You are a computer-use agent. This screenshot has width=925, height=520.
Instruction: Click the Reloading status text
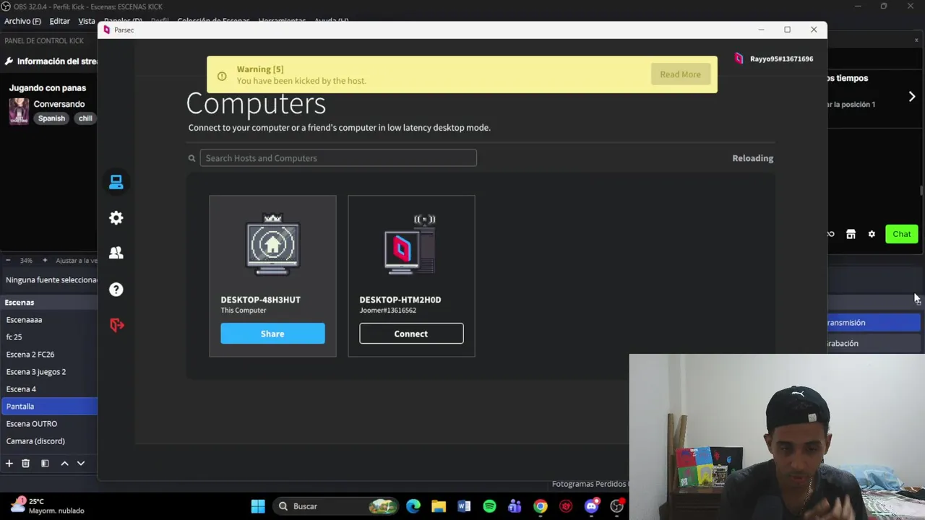pyautogui.click(x=752, y=158)
